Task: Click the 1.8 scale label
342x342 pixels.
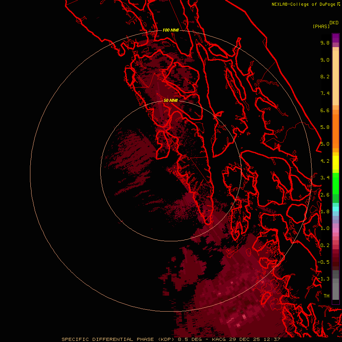Action: point(325,212)
